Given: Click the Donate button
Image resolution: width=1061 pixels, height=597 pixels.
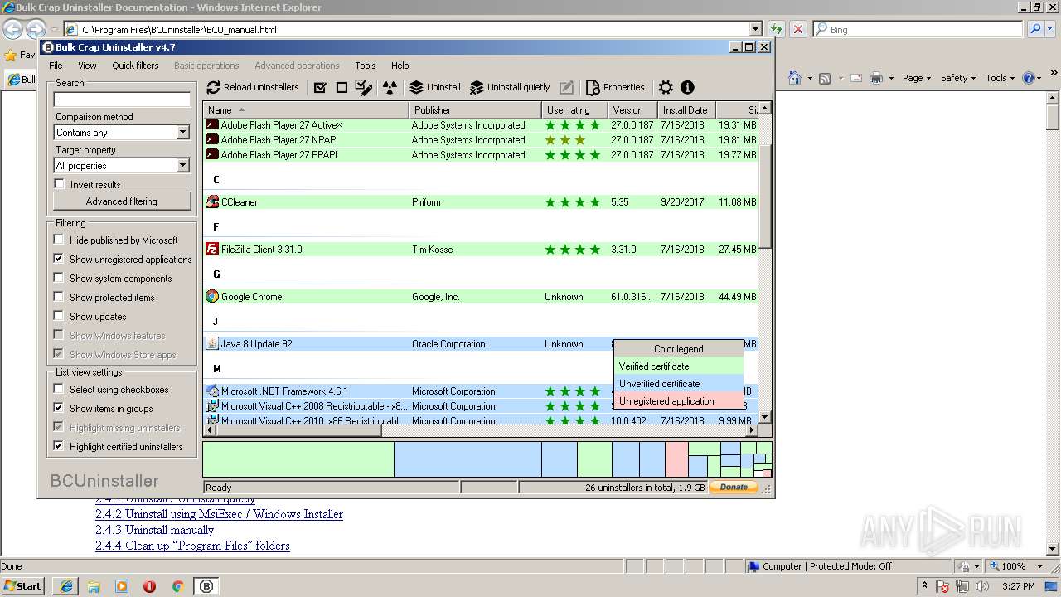Looking at the screenshot, I should pyautogui.click(x=734, y=487).
